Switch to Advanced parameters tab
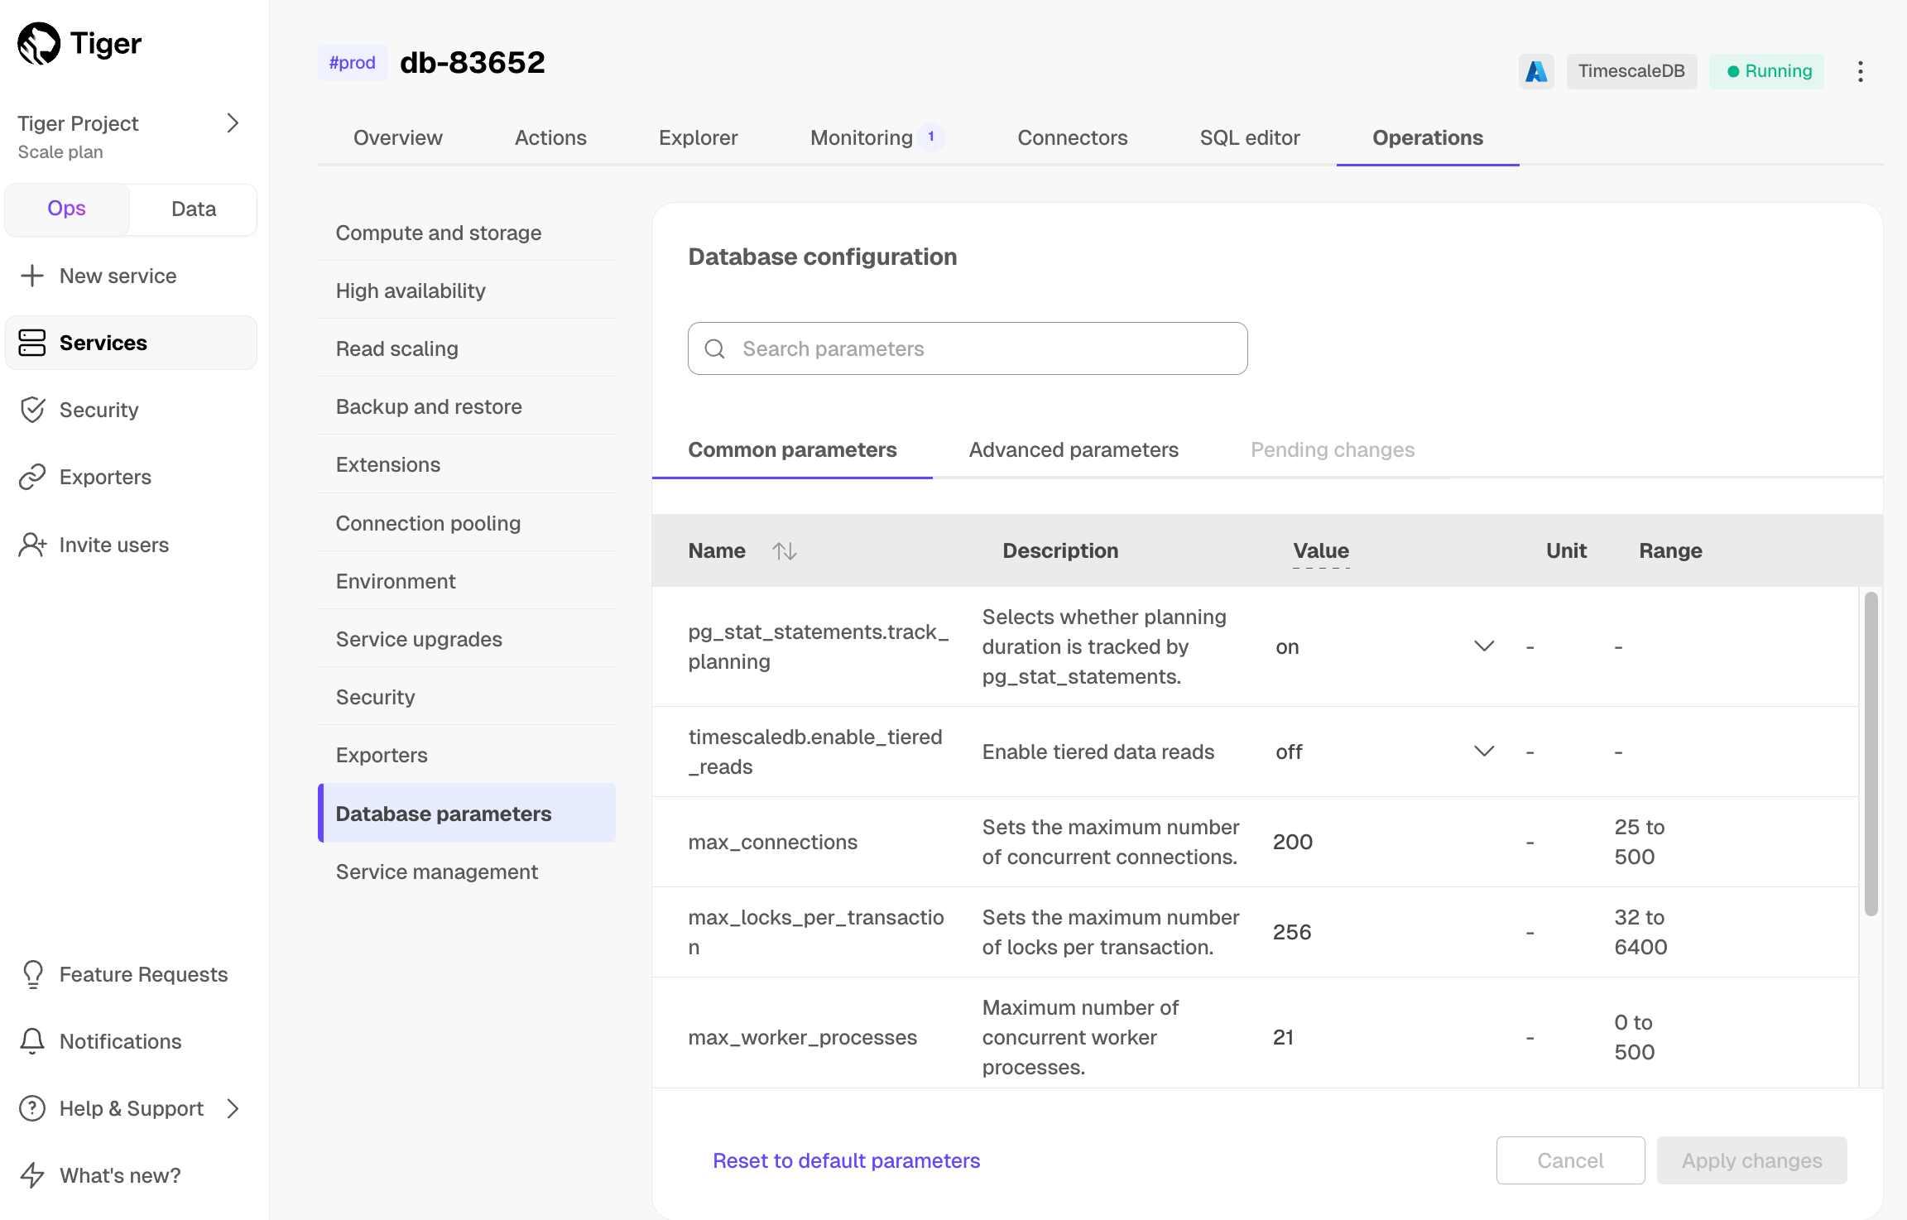The width and height of the screenshot is (1907, 1220). (x=1074, y=450)
